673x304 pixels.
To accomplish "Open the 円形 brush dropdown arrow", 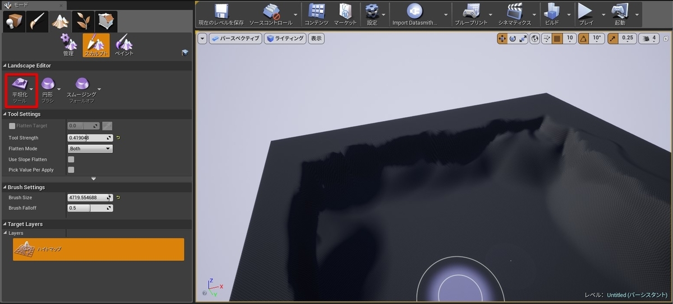I will (x=59, y=89).
